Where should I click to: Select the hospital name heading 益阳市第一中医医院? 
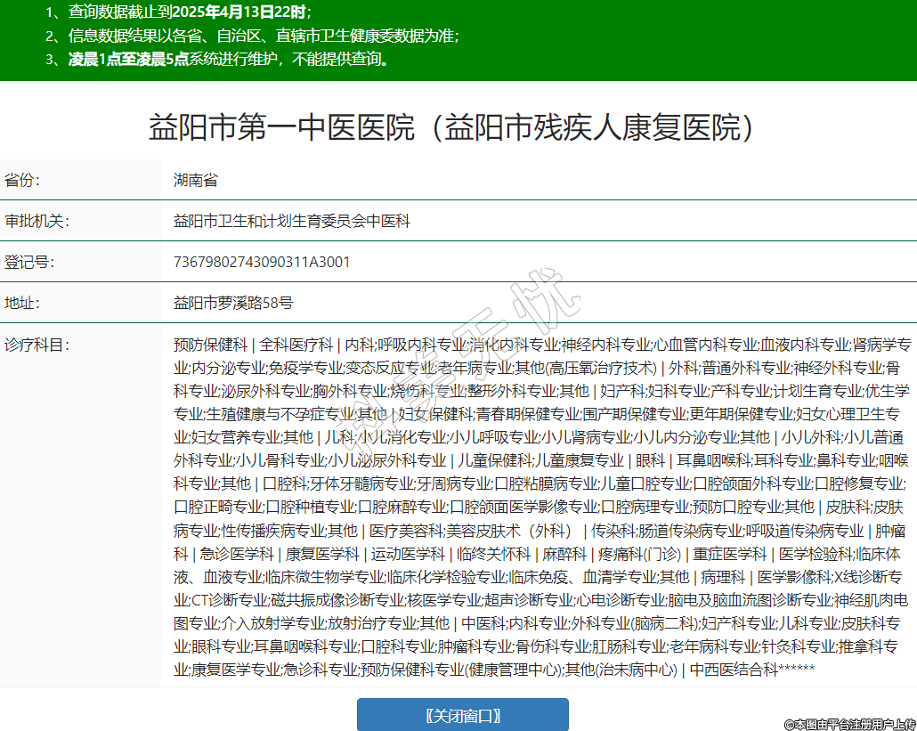[x=451, y=128]
